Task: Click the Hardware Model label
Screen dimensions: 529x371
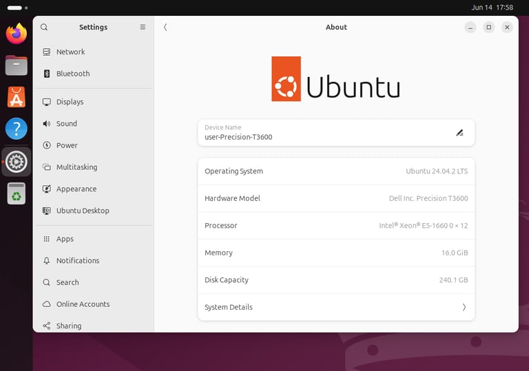Action: 232,198
